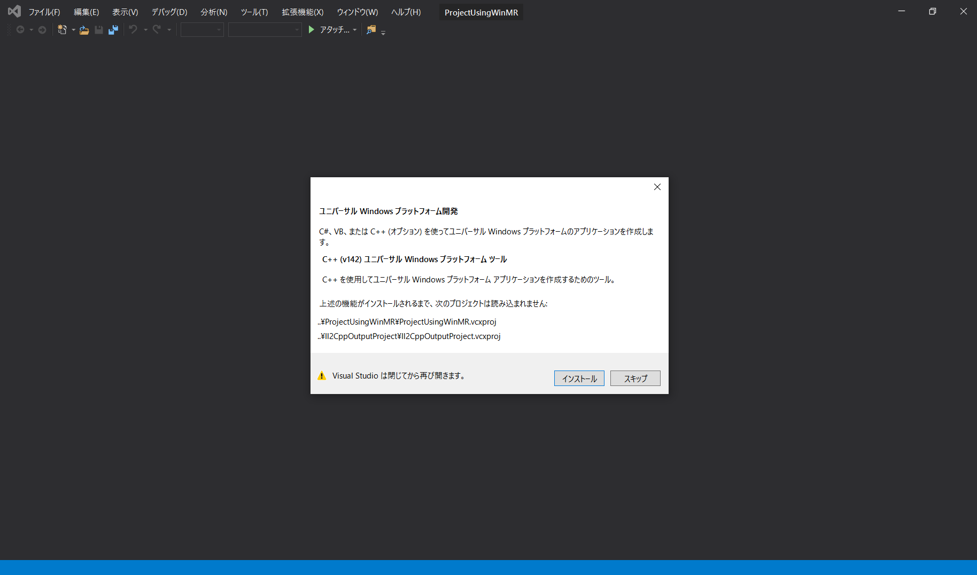Click the Visual Studio logo icon
Viewport: 977px width, 575px height.
point(13,11)
